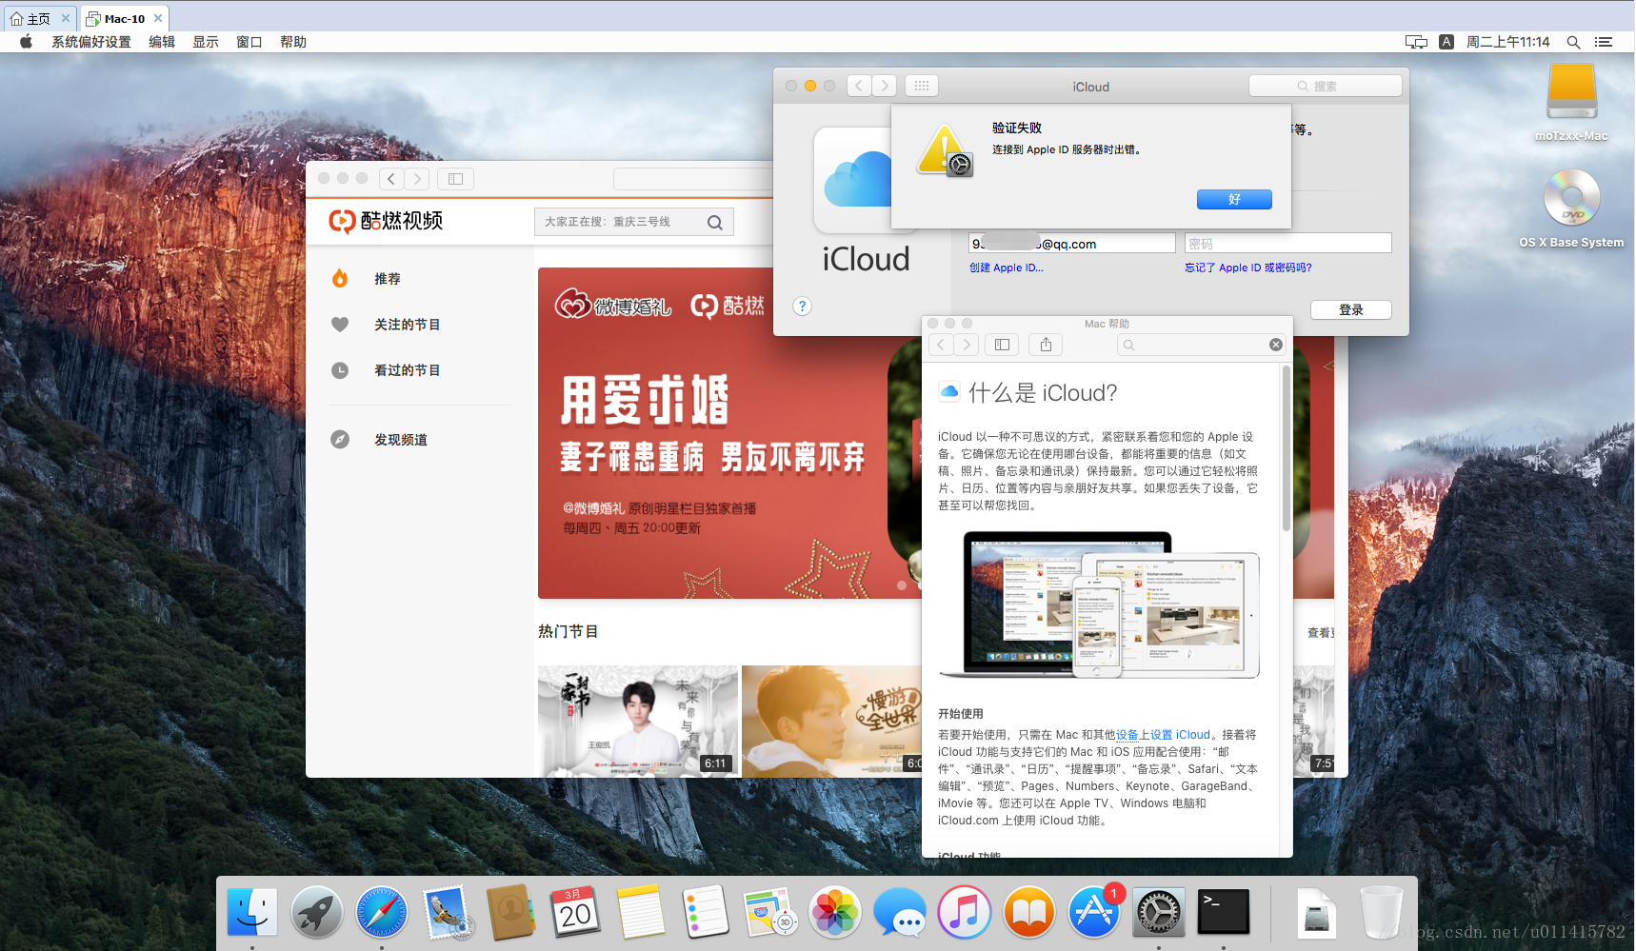The image size is (1636, 951).
Task: Open Safari compass icon in Dock
Action: [x=382, y=912]
